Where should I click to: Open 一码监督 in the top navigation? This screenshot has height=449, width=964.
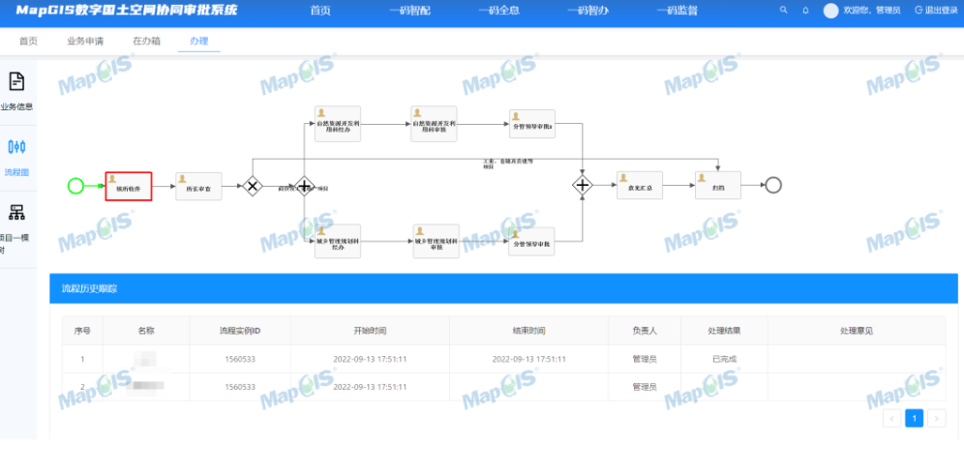click(x=678, y=10)
